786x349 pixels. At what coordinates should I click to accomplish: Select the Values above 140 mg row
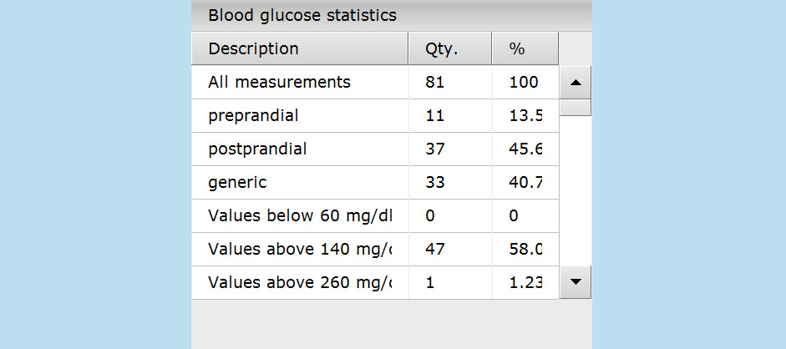(x=299, y=250)
